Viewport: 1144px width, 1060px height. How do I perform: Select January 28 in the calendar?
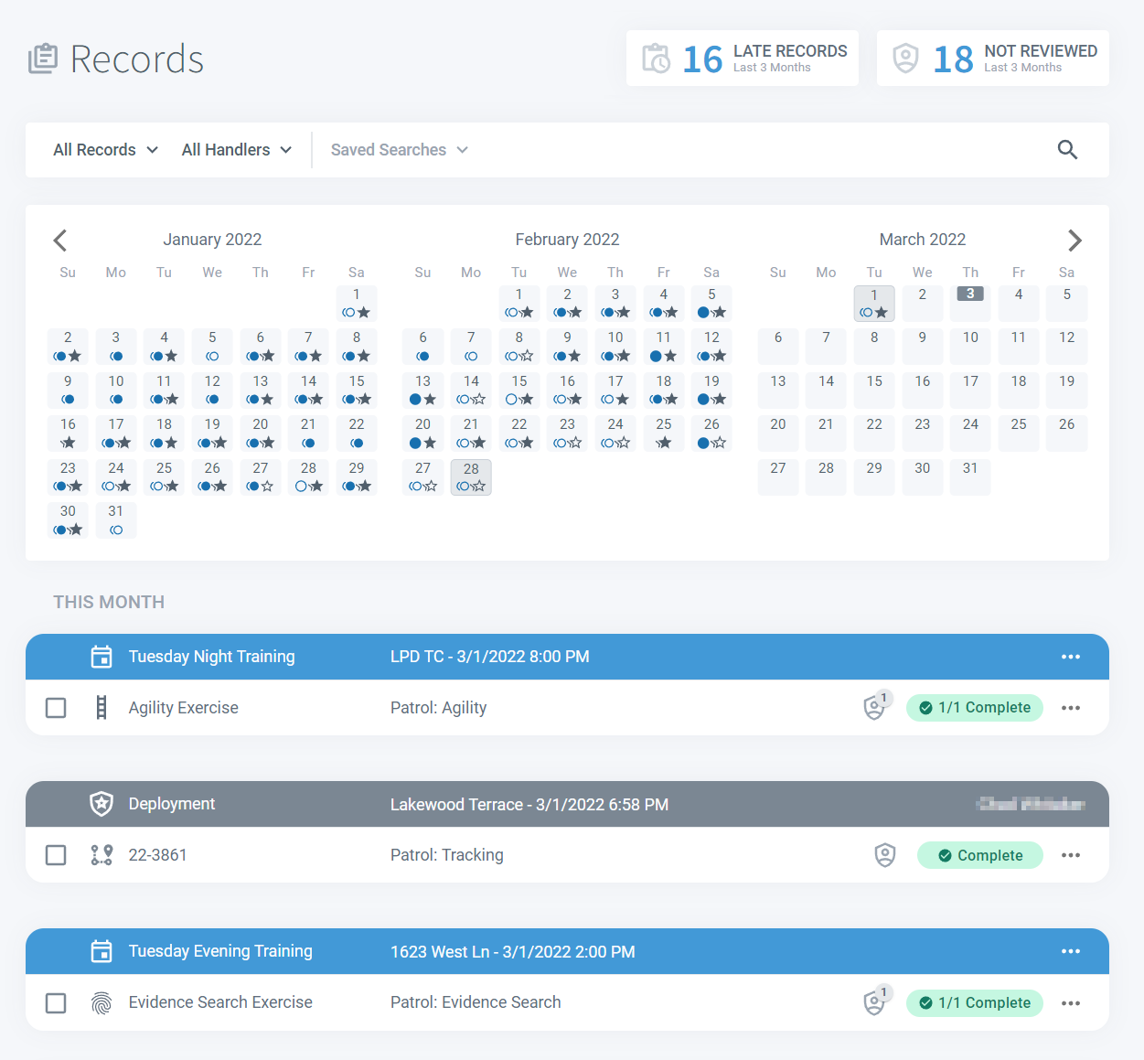[x=308, y=477]
